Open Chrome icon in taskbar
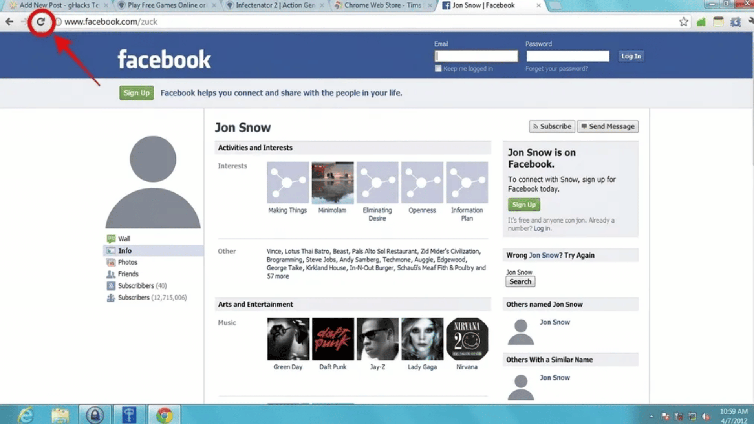 [164, 415]
